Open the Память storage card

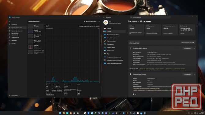pyautogui.click(x=136, y=30)
